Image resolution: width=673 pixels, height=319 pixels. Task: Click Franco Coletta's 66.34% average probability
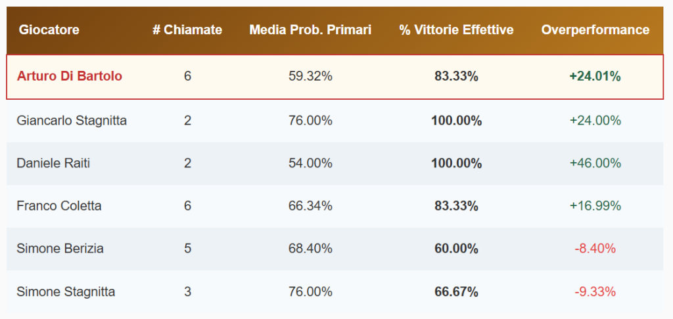[310, 206]
